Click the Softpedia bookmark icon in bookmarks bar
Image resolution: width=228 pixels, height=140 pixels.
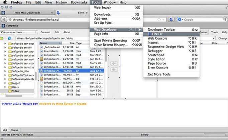tap(3, 26)
